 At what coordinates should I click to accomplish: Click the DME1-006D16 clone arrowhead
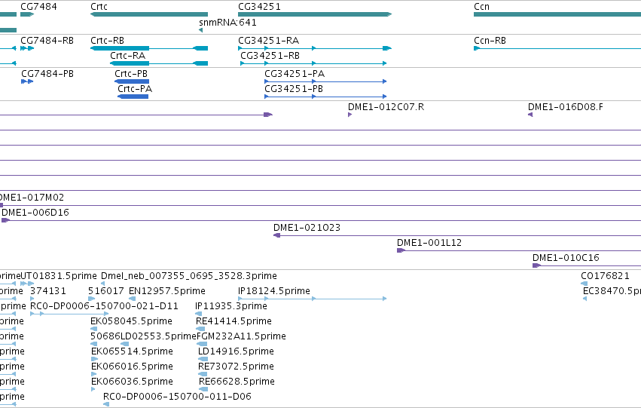[x=5, y=220]
